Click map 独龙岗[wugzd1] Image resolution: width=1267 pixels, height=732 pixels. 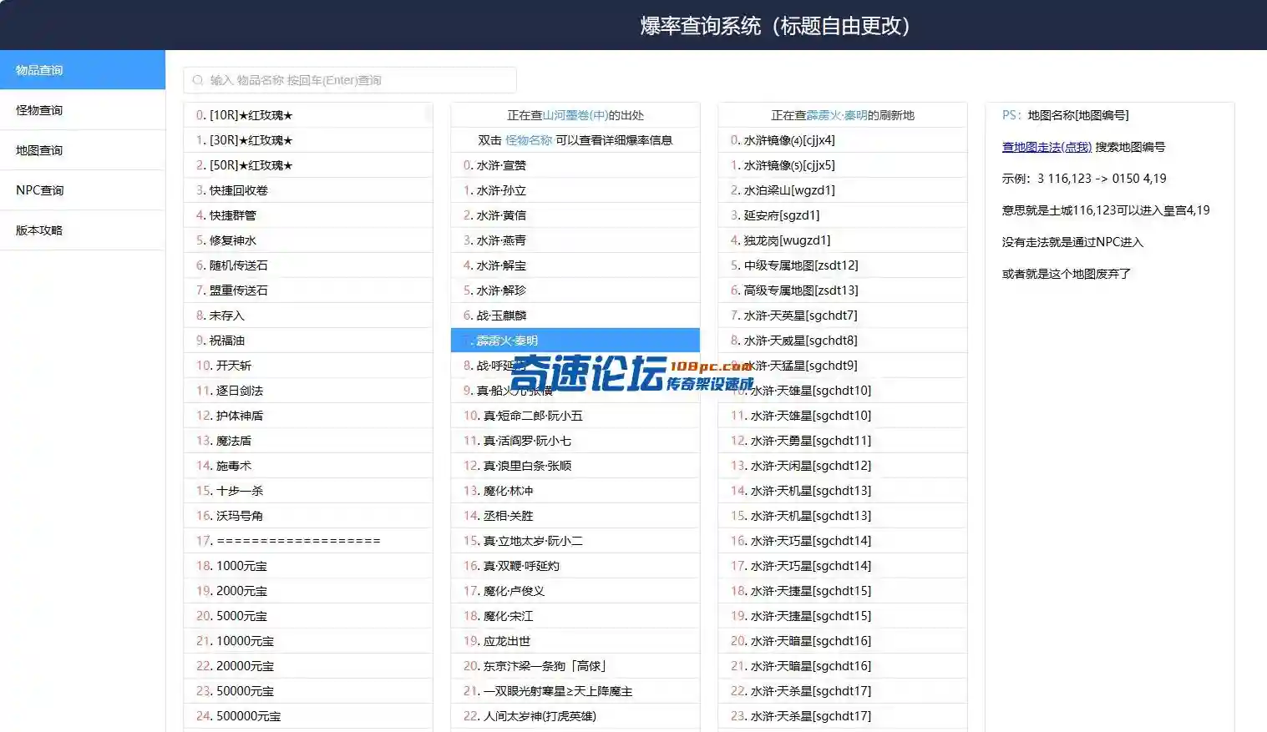tap(843, 240)
